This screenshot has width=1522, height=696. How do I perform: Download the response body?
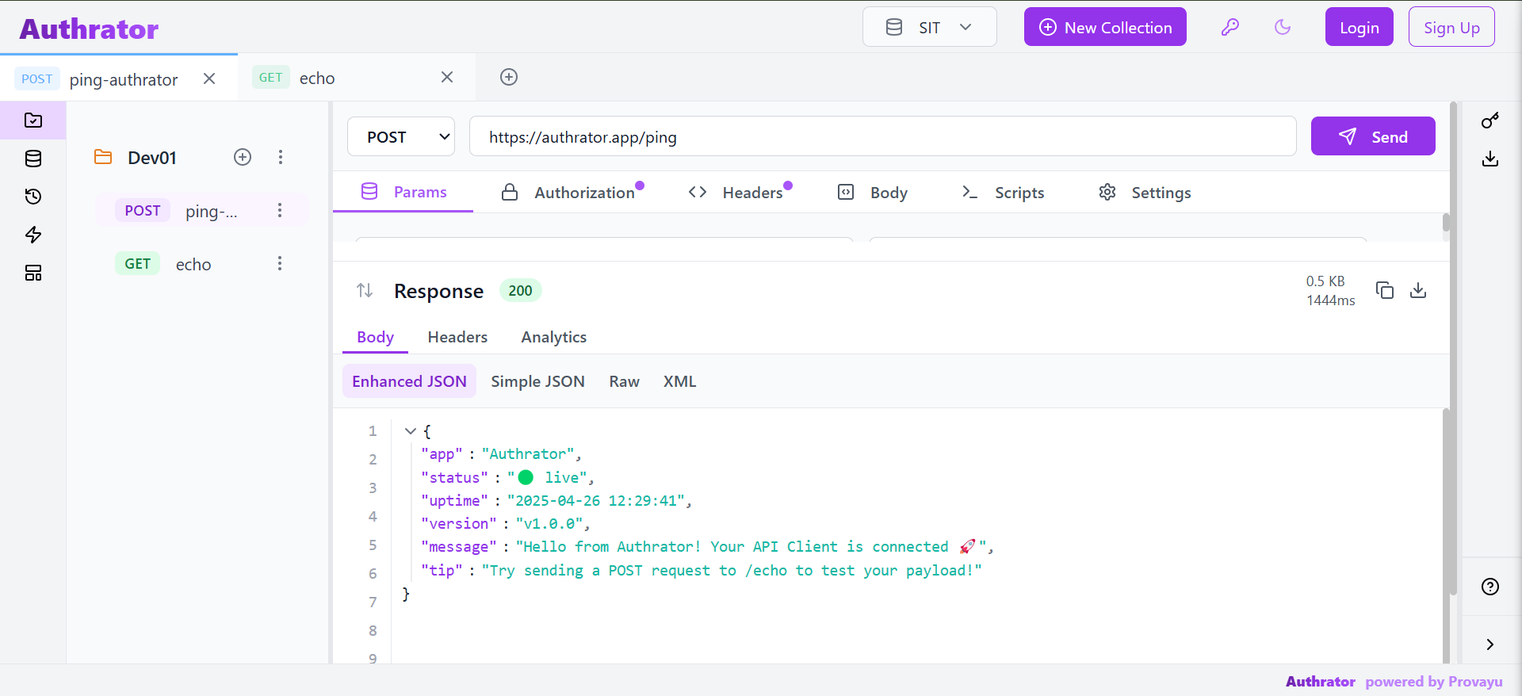click(x=1418, y=290)
